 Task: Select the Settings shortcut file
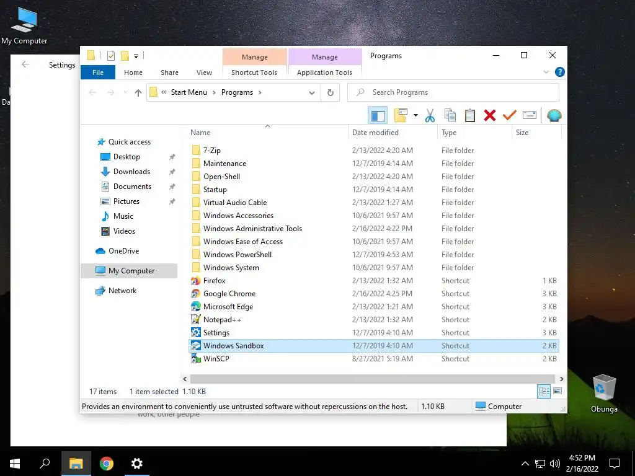[x=216, y=333]
